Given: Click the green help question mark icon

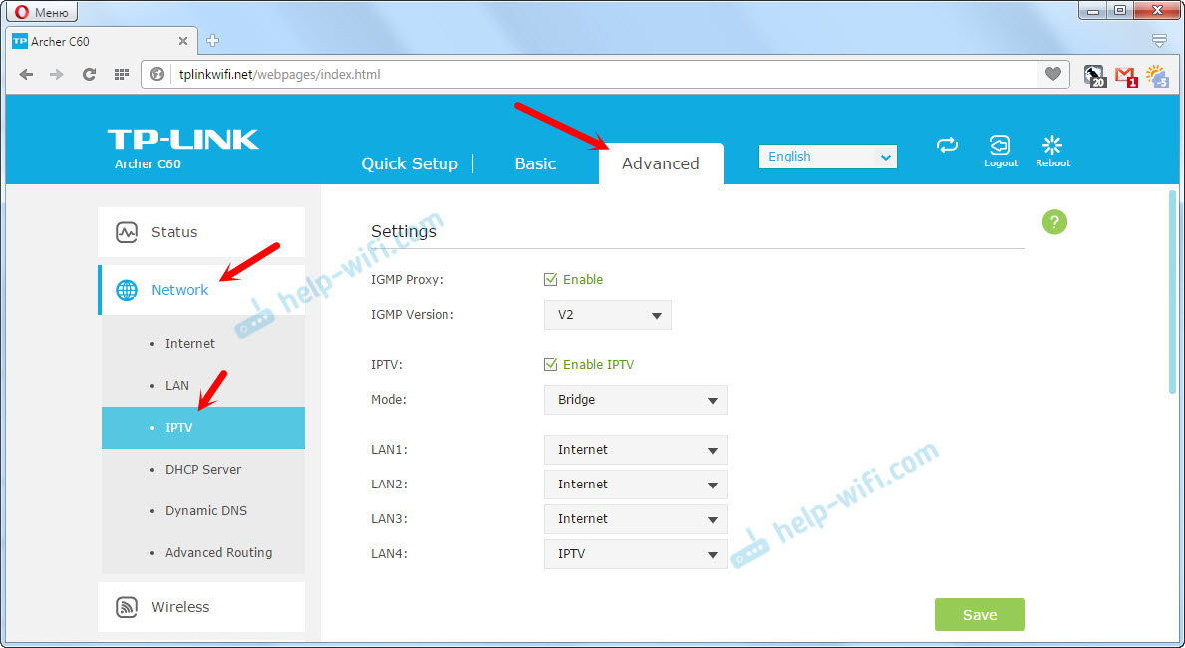Looking at the screenshot, I should coord(1054,222).
